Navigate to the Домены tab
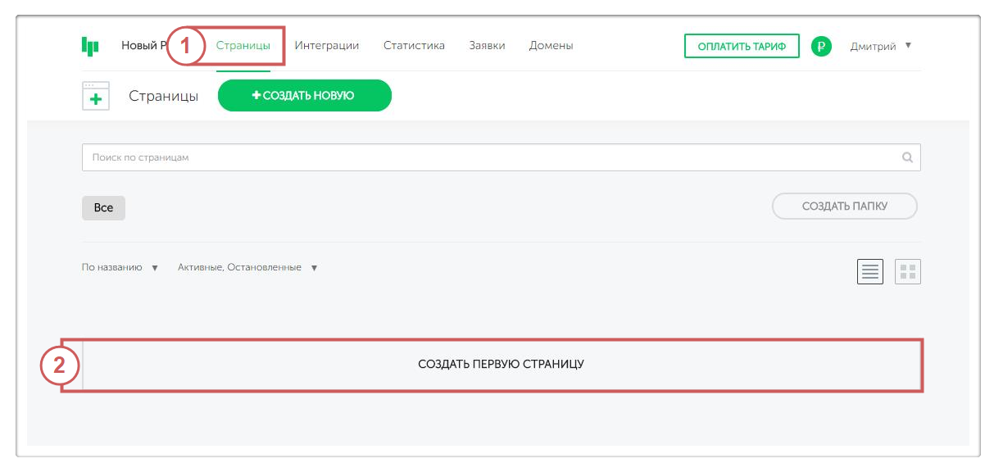 coord(551,46)
